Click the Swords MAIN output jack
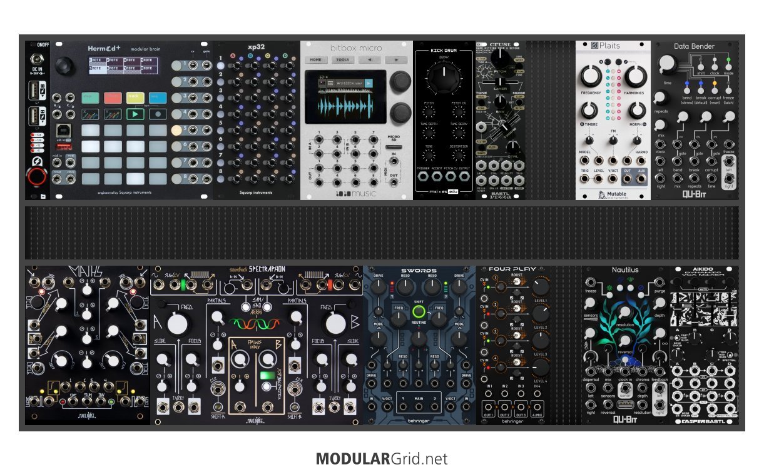 (419, 406)
